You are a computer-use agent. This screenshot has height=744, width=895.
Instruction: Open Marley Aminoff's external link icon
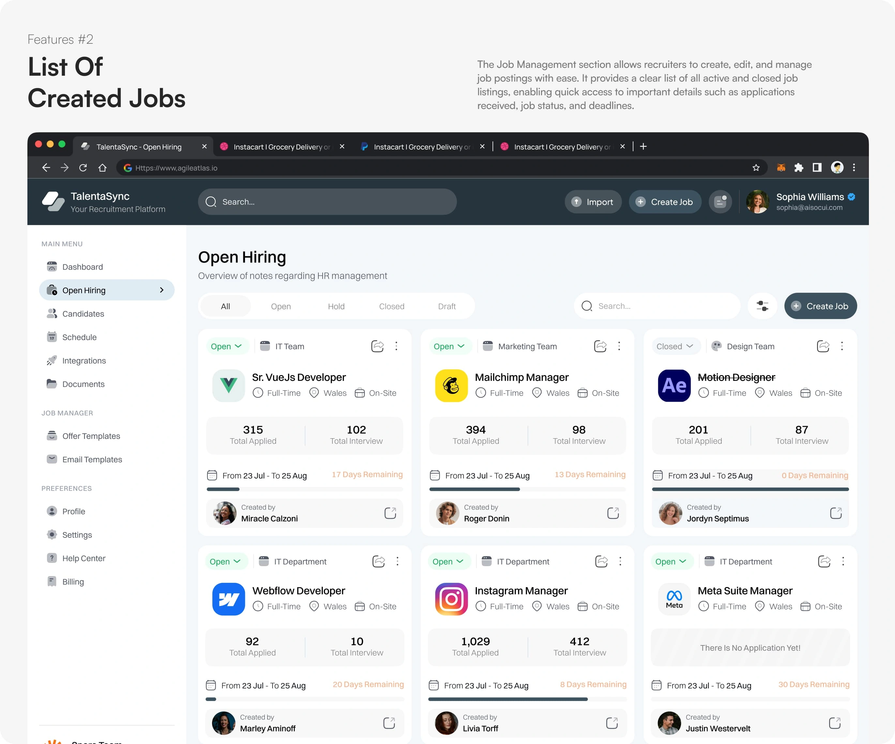click(x=389, y=723)
